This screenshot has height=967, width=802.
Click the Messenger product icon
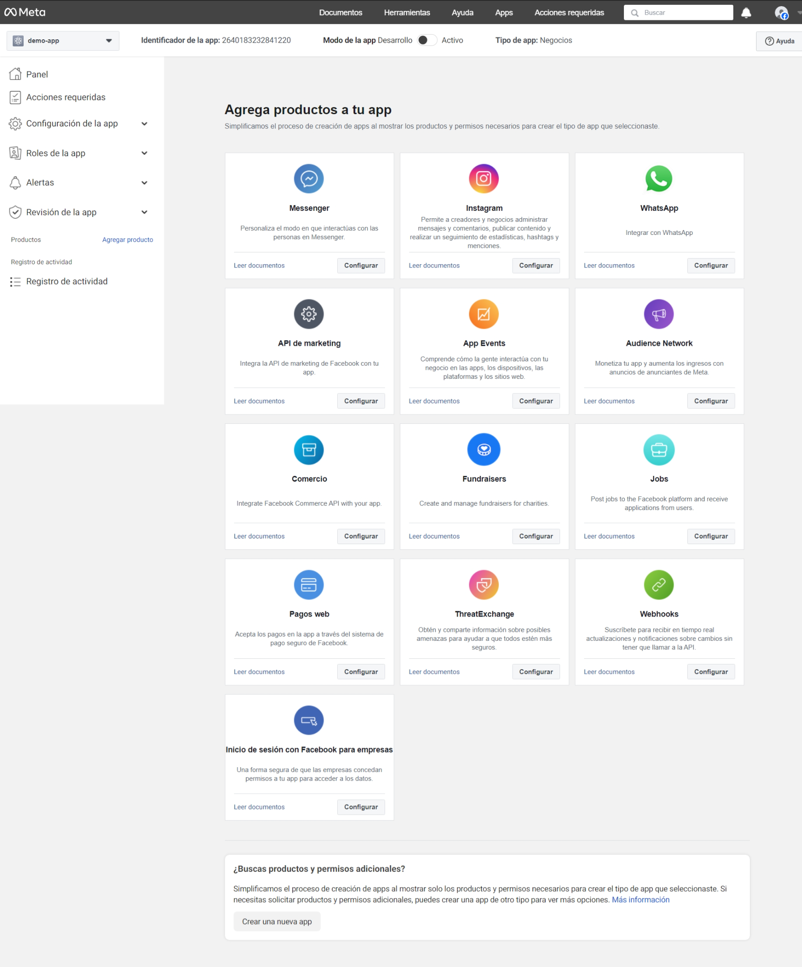(308, 179)
